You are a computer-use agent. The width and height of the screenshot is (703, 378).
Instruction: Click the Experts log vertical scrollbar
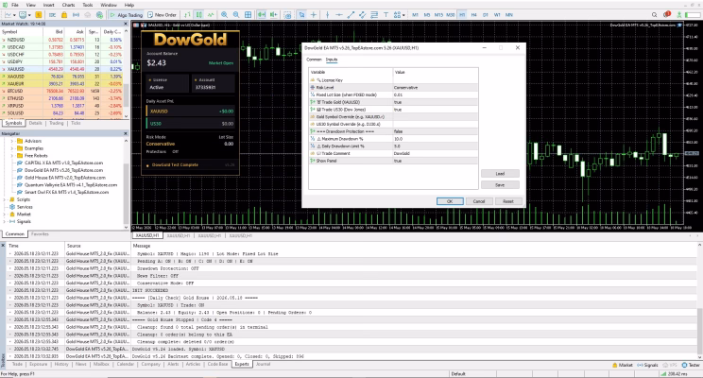coord(699,301)
